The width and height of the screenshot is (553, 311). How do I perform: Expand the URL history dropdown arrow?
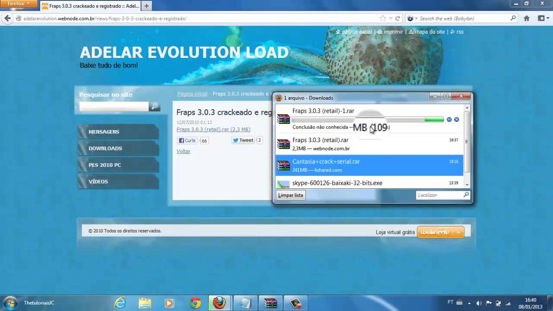pos(391,19)
